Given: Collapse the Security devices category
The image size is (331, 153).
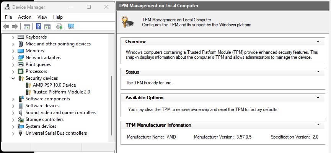Looking at the screenshot, I should (x=13, y=78).
